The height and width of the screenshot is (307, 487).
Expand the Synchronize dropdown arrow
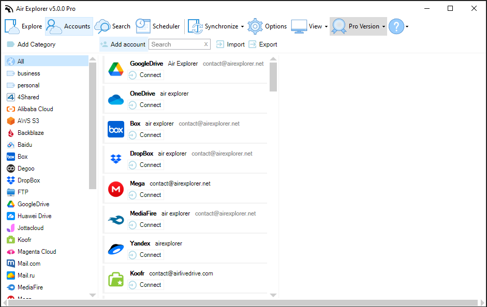[x=242, y=27]
